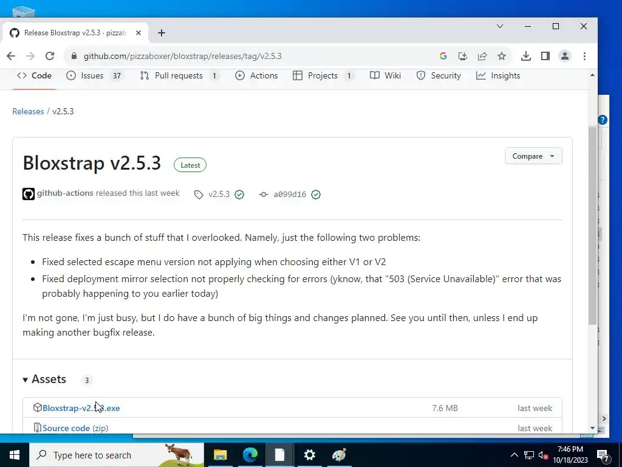Click the package icon beside Bloxstrap-v2.5.3.exe

pyautogui.click(x=37, y=407)
